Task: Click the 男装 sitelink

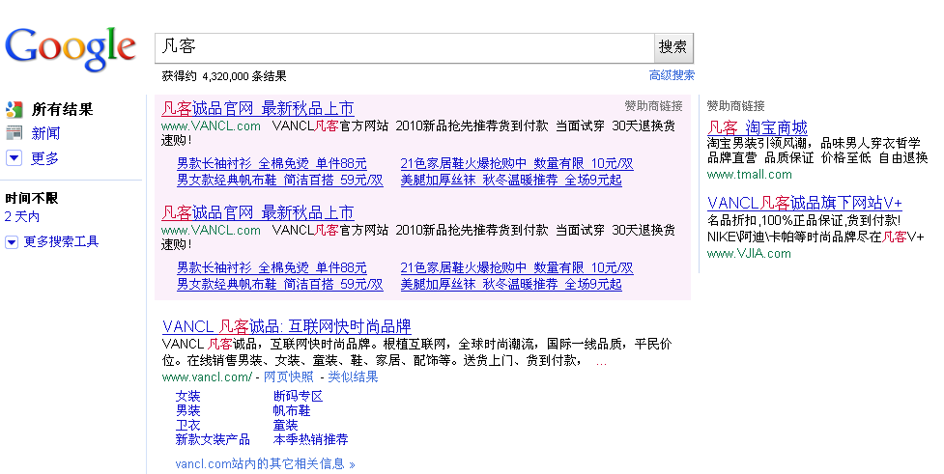Action: click(x=187, y=411)
